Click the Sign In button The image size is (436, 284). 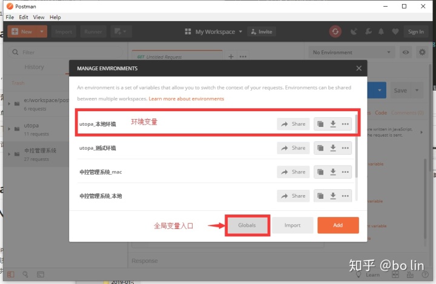coord(415,31)
